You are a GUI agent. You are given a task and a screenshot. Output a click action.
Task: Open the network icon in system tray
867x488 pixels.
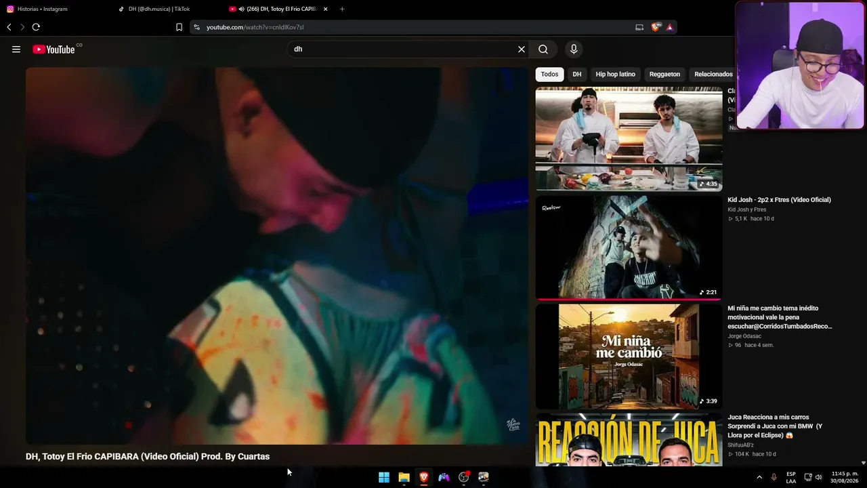click(x=808, y=477)
